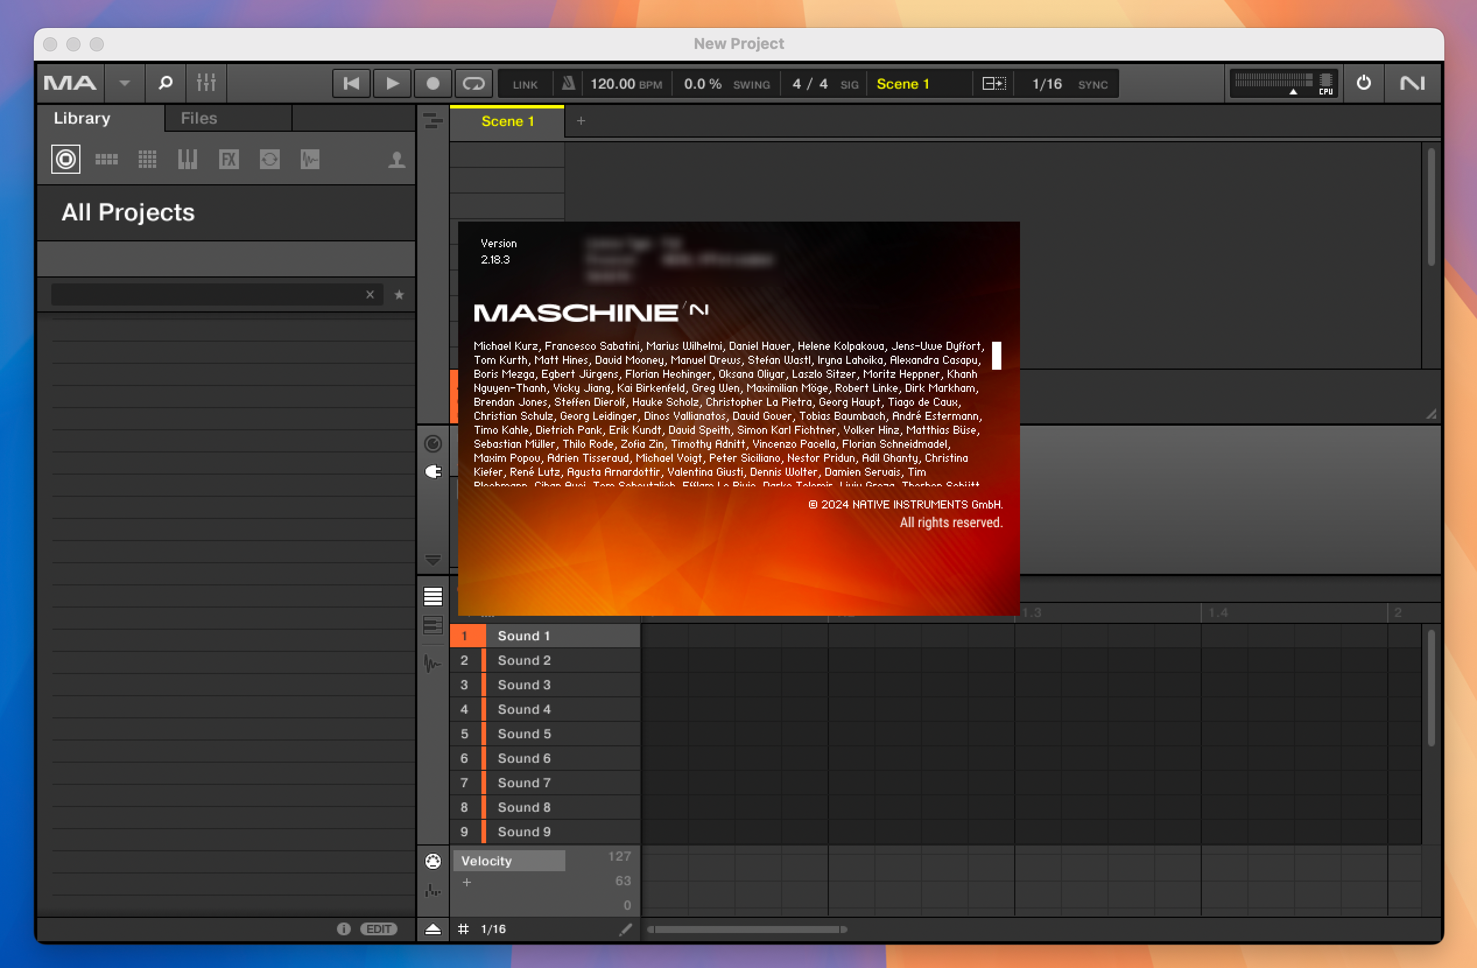1477x968 pixels.
Task: Open the main menu dropdown arrow
Action: pyautogui.click(x=124, y=83)
